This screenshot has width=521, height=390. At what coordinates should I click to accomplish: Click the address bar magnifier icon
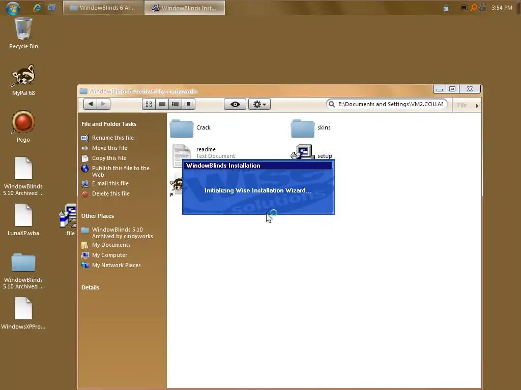tap(332, 104)
